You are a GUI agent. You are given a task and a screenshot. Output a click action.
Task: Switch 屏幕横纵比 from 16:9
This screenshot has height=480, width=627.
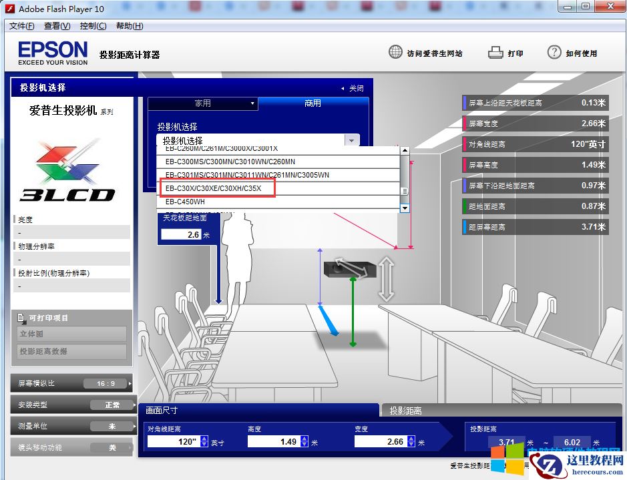pyautogui.click(x=107, y=384)
